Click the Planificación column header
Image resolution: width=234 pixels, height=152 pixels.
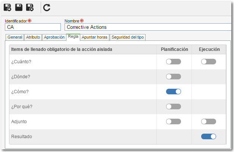tap(174, 49)
